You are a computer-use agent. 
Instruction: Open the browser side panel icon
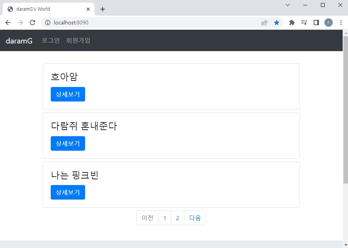316,23
